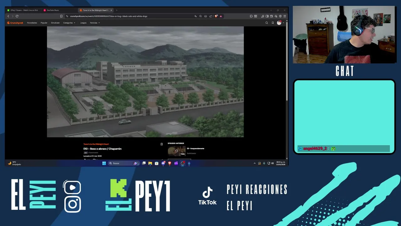Click the zoom magnifier icon in address bar

click(x=200, y=16)
